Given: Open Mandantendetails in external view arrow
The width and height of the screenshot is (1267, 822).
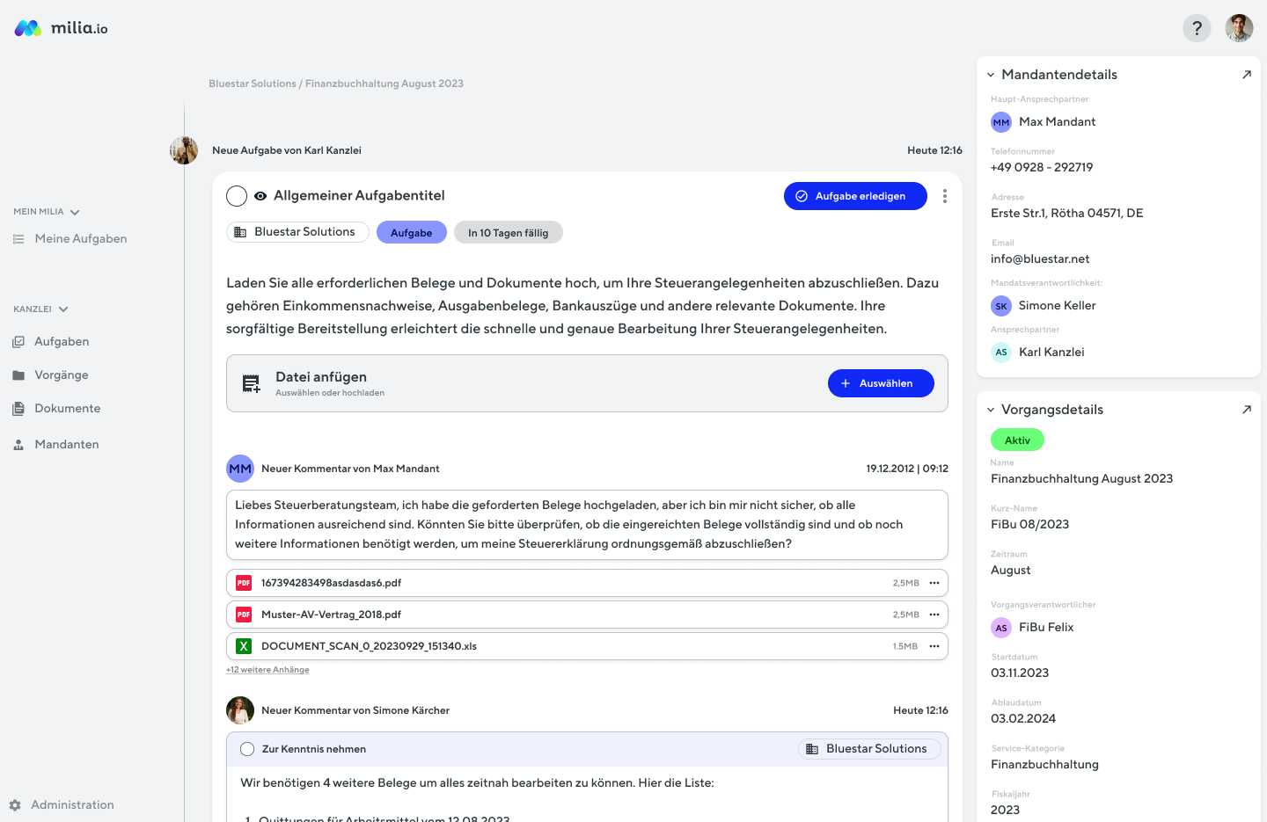Looking at the screenshot, I should pos(1246,75).
